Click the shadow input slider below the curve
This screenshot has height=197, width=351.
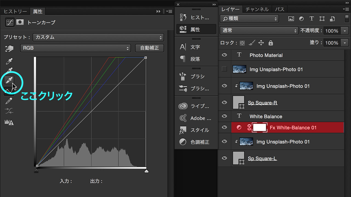pos(36,170)
